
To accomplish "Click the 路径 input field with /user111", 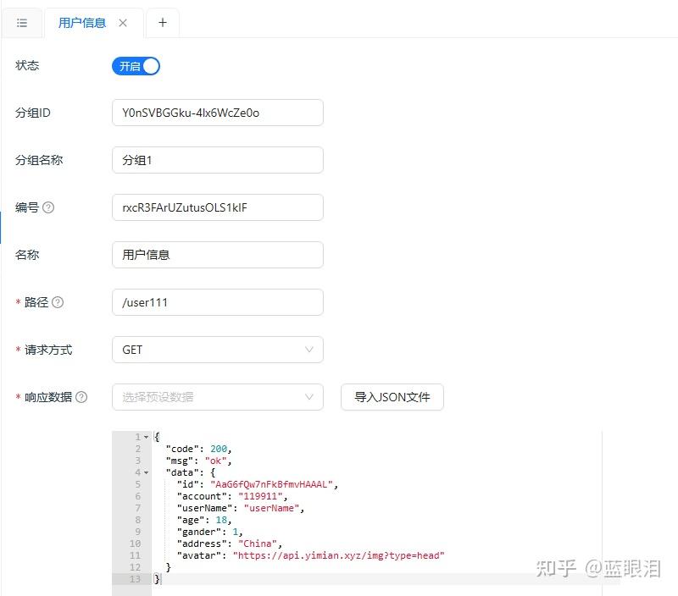I will (218, 302).
